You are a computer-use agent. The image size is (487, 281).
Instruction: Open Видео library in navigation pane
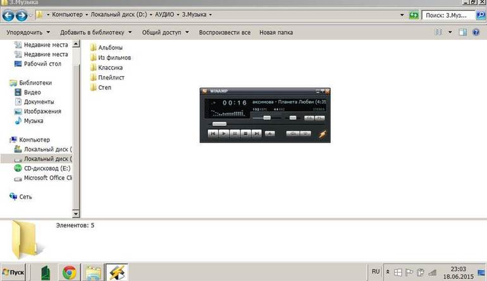(x=28, y=92)
